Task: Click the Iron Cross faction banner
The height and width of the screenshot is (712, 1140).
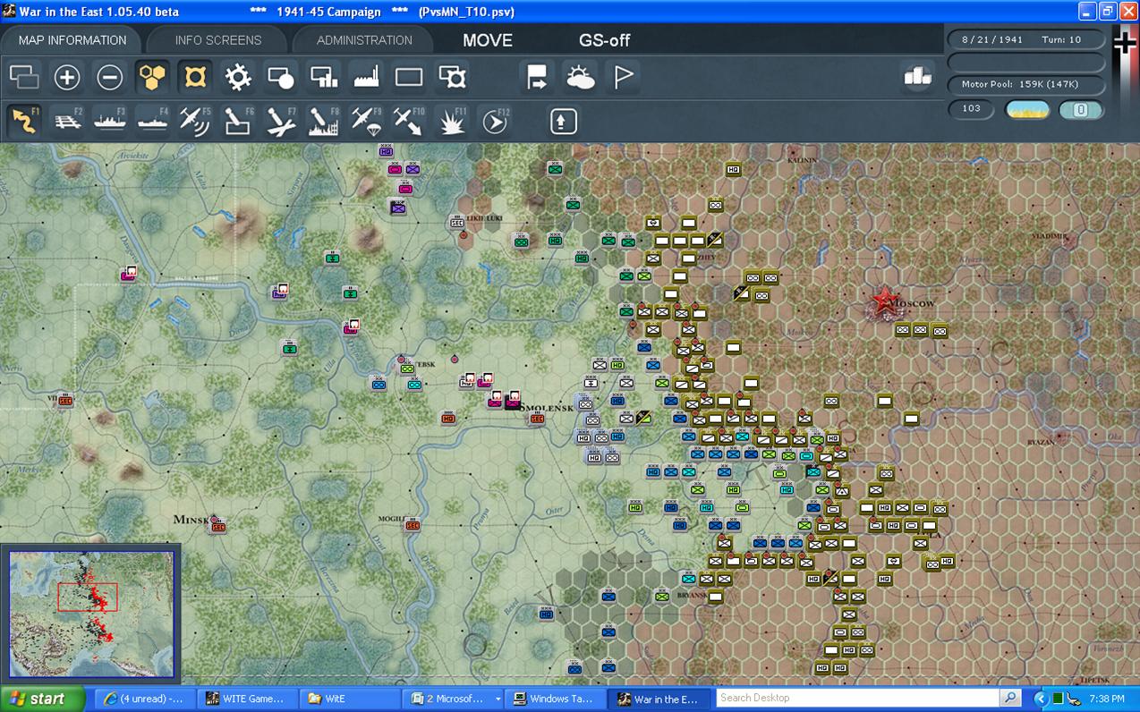Action: 1125,45
